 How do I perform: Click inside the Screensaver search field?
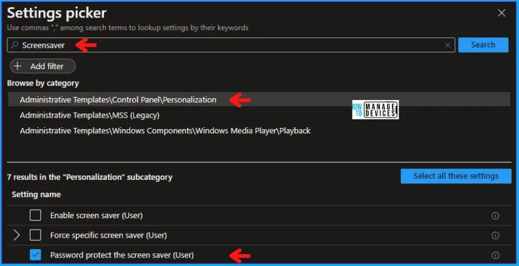coord(231,45)
